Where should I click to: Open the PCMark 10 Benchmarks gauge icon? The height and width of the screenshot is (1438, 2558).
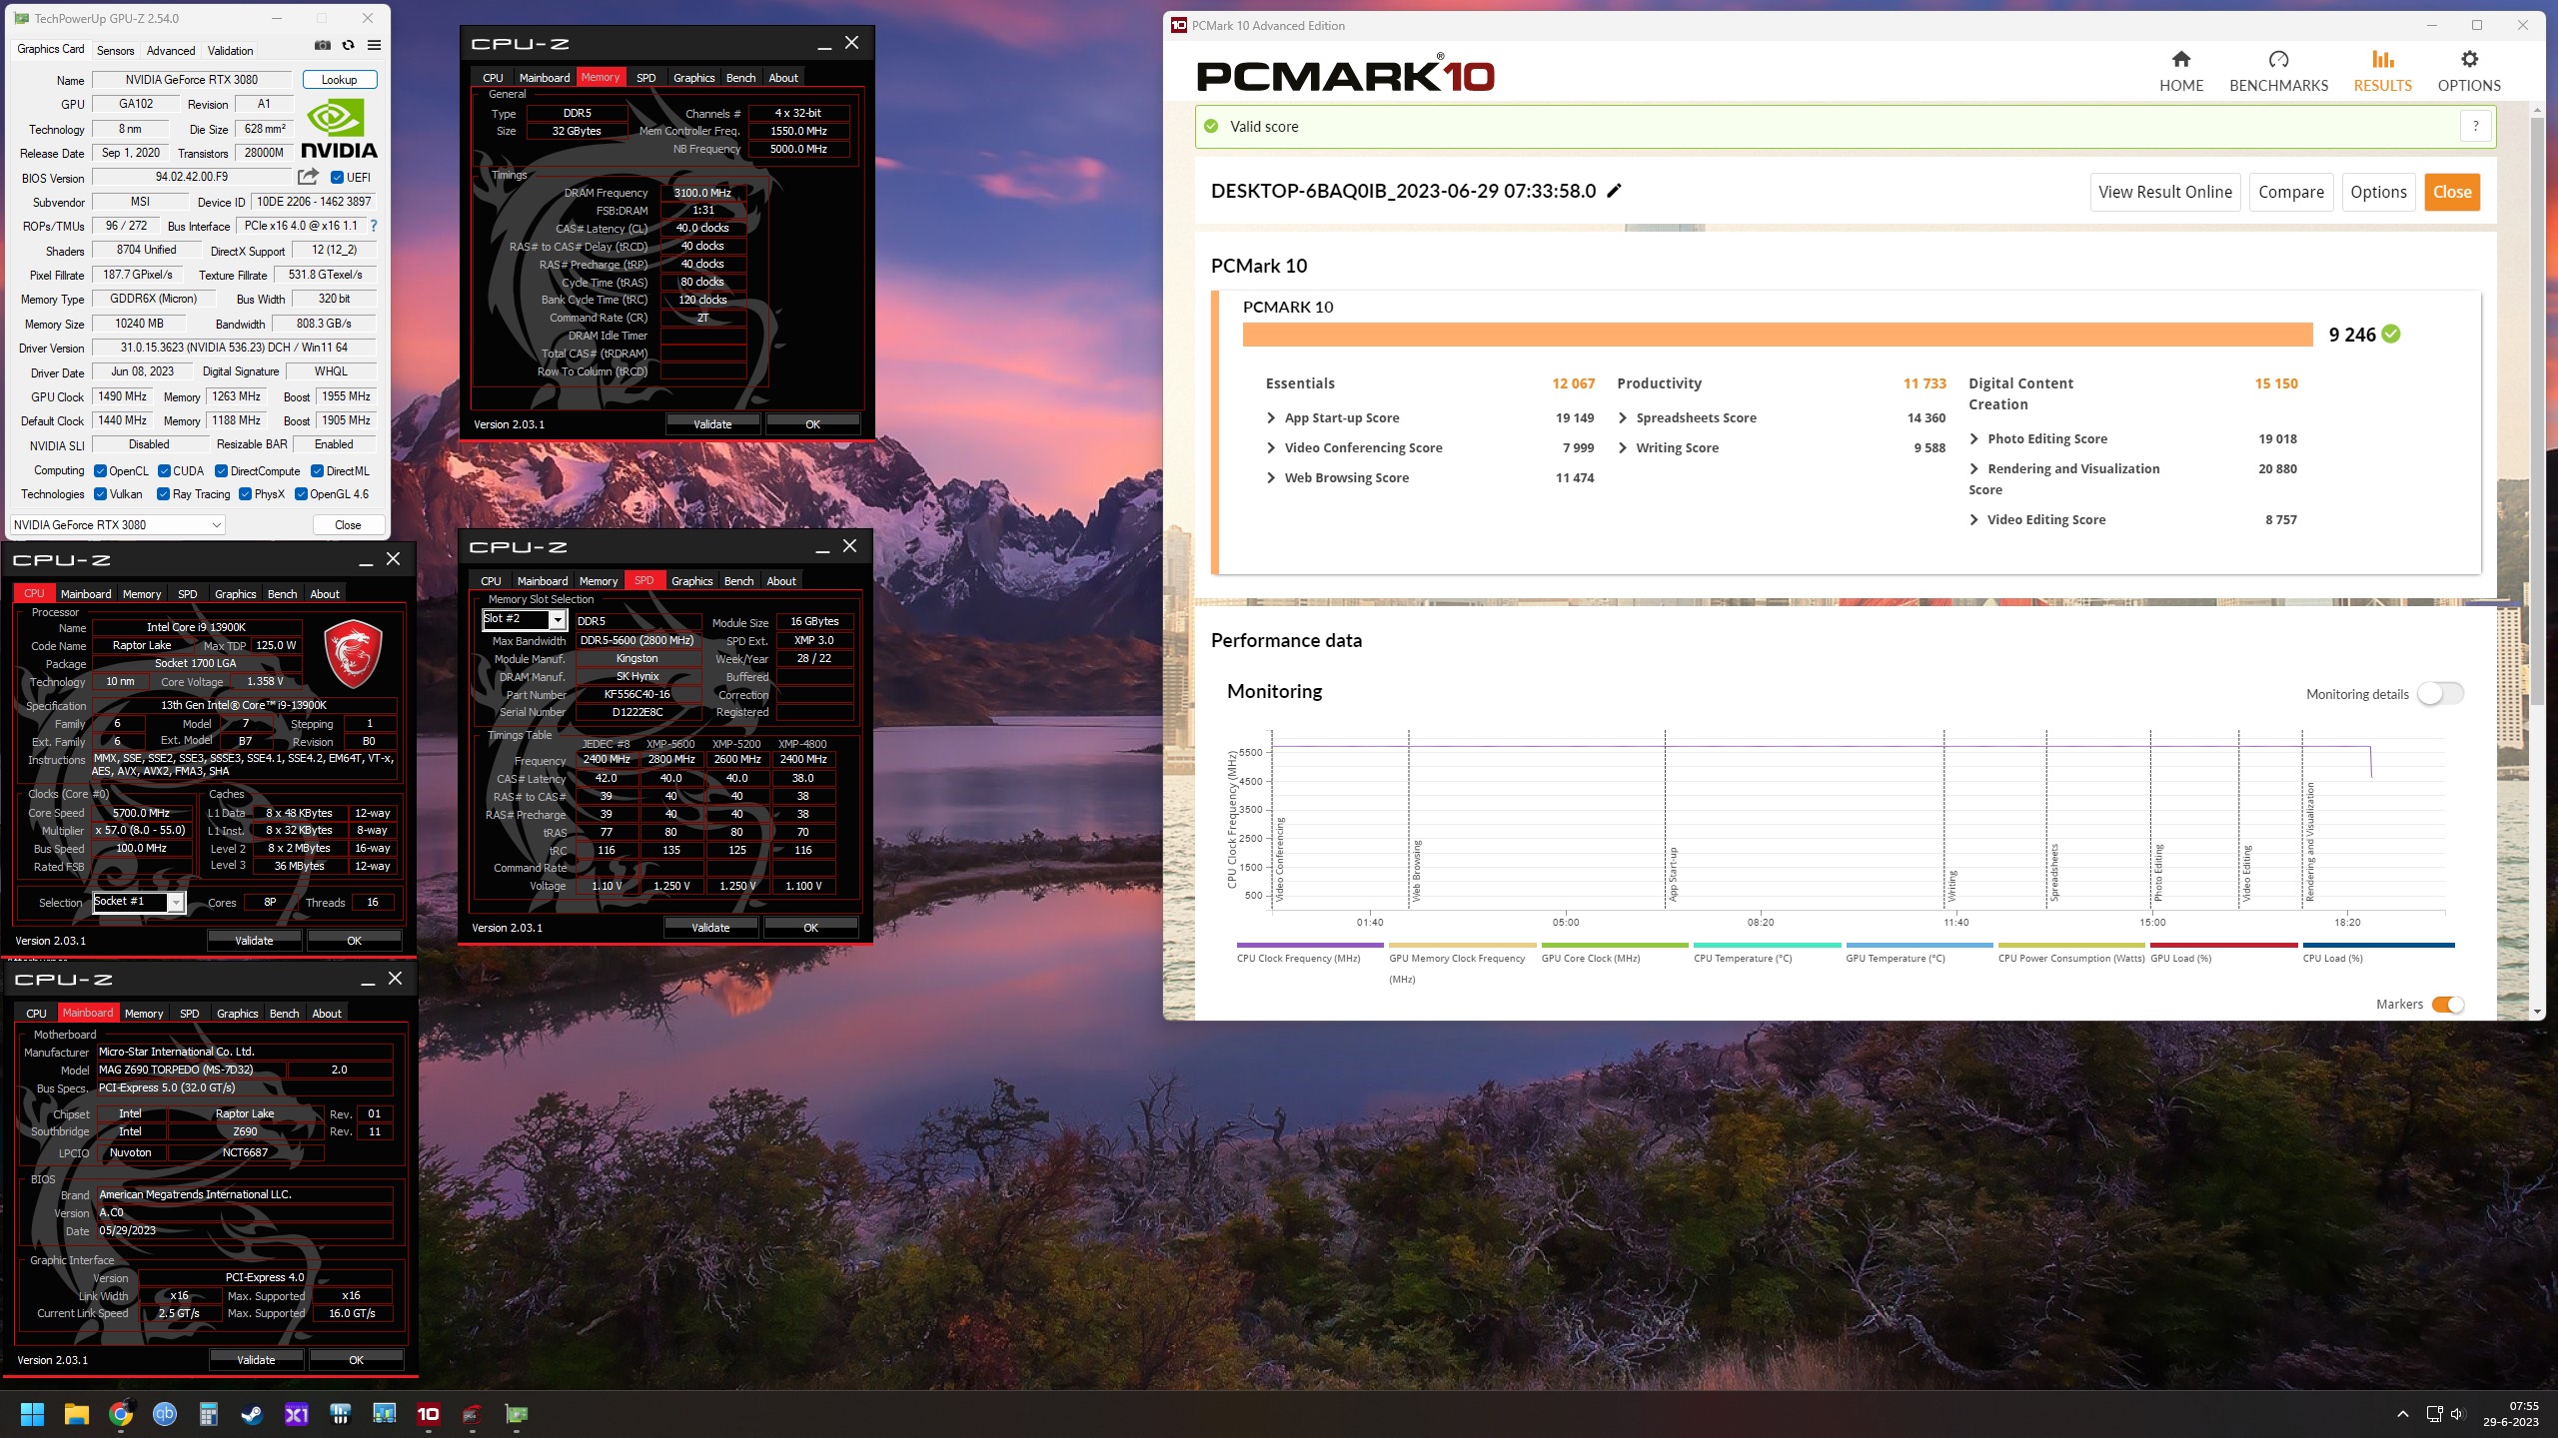pos(2278,59)
